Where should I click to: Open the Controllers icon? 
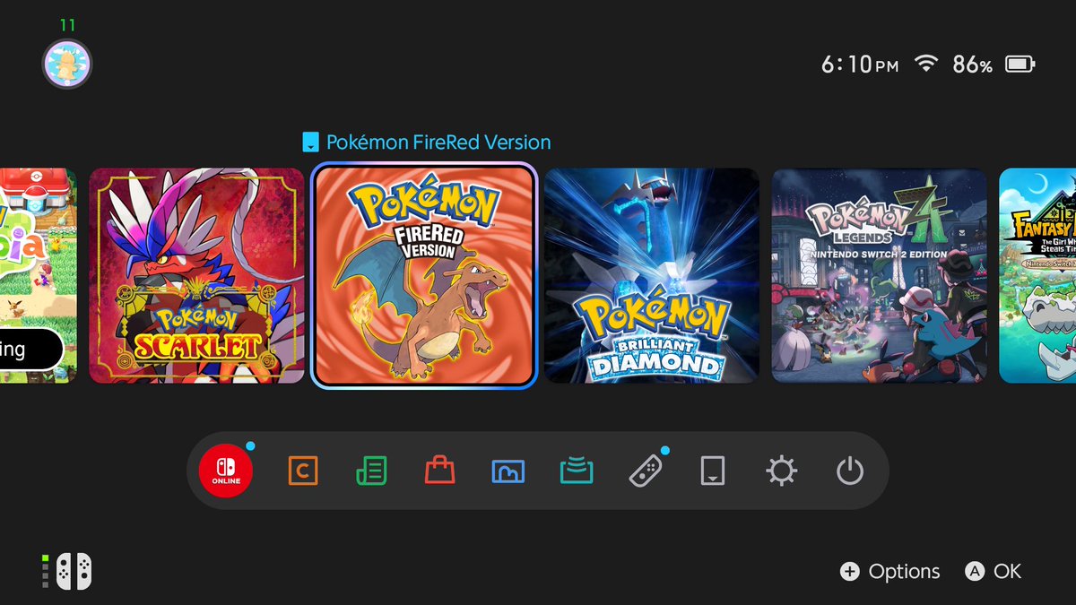click(x=646, y=471)
